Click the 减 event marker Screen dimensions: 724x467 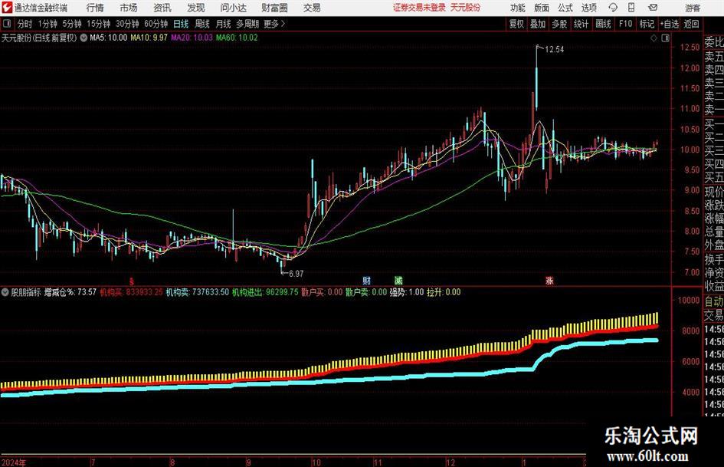[x=398, y=280]
